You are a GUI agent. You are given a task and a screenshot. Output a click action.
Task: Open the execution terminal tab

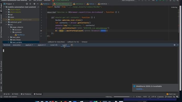[x=17, y=45]
